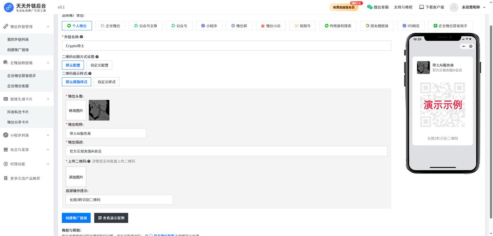Click 添加图片 QR upload box

[x=76, y=177]
